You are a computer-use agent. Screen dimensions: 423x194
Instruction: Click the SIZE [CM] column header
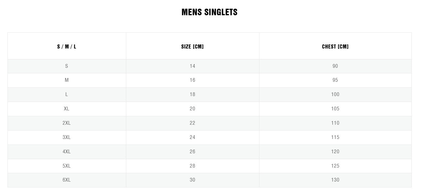[192, 47]
